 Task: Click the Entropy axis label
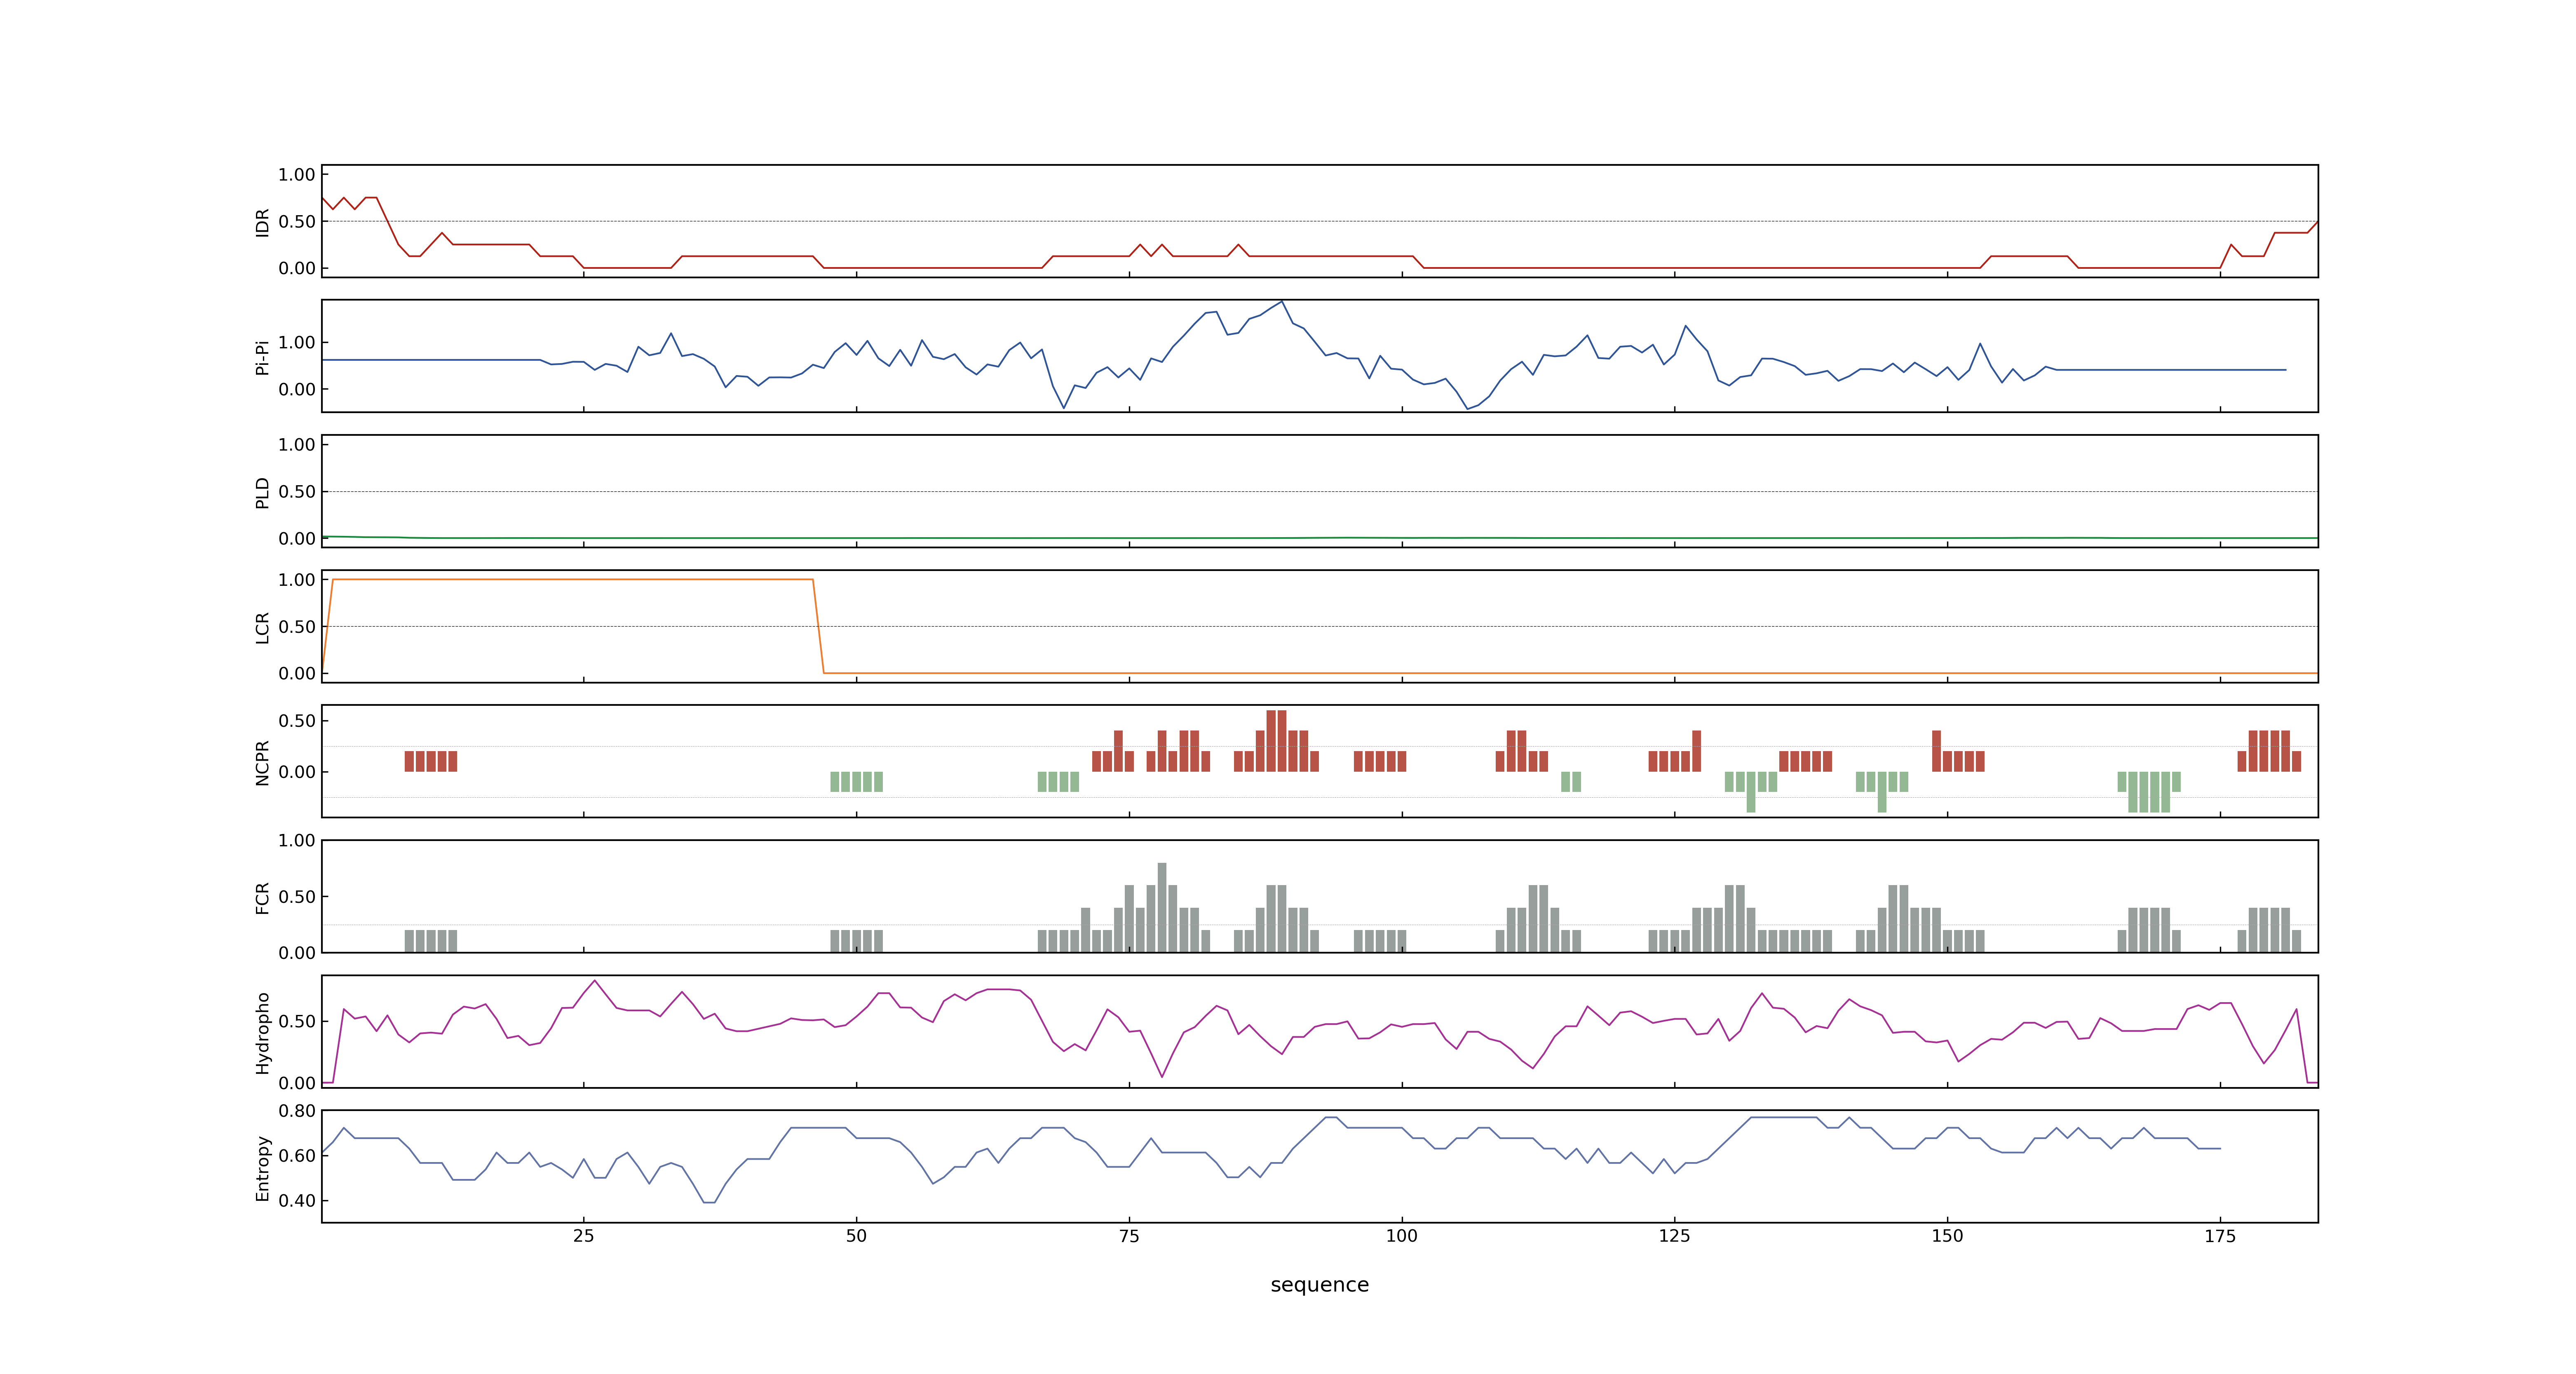[262, 1167]
